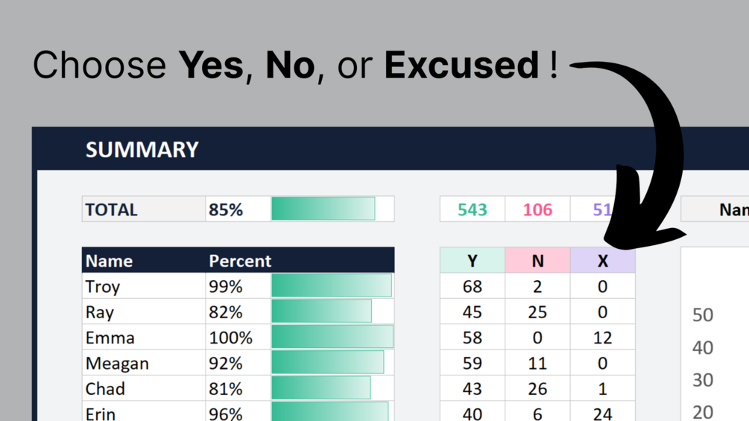Click the total progress bar
Screen dimensions: 749x421
click(323, 209)
